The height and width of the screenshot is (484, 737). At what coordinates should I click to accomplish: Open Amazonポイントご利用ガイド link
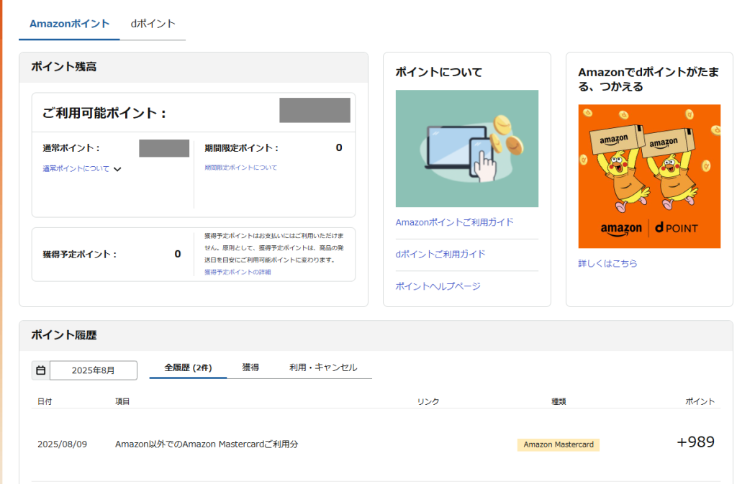454,222
